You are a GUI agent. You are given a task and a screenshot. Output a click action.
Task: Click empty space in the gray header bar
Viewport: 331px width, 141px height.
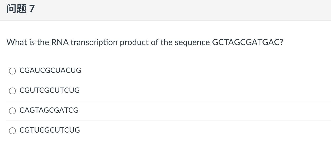[x=184, y=9]
